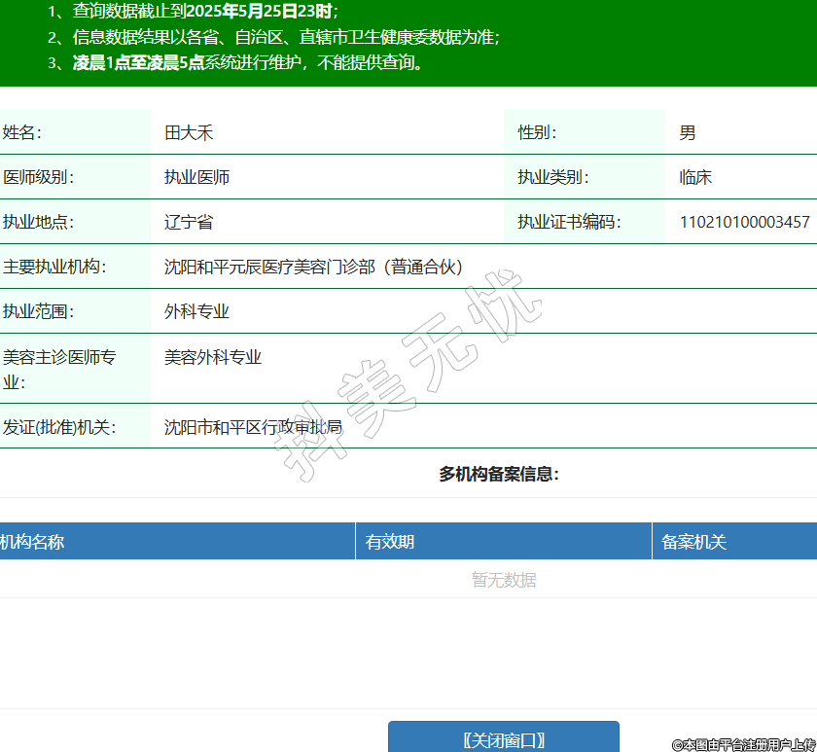Click the issuing authority 沈阳市和平区行政审批局
This screenshot has width=817, height=752.
coord(253,426)
